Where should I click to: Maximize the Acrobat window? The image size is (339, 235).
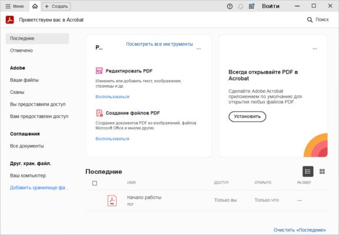coord(314,6)
